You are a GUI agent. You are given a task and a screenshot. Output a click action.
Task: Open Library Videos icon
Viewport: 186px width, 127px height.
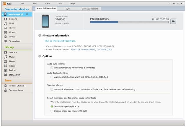pyautogui.click(x=5, y=66)
